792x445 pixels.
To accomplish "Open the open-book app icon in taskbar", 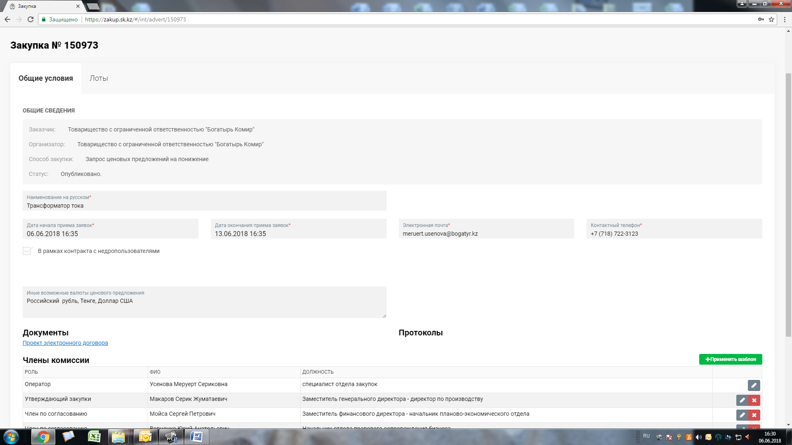I will (x=68, y=437).
